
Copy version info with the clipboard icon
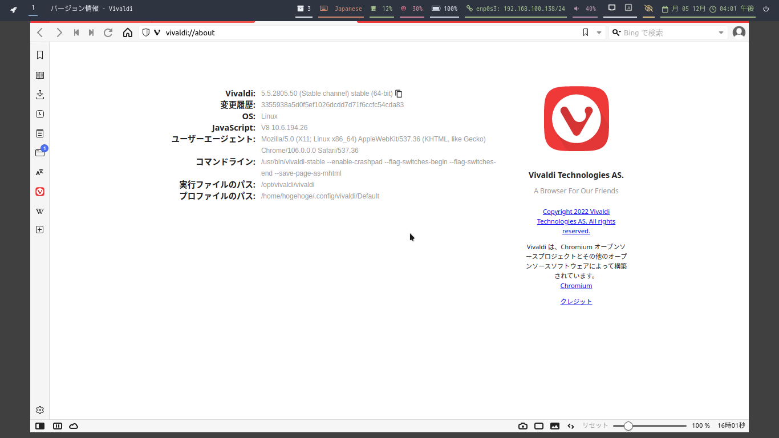coord(399,94)
